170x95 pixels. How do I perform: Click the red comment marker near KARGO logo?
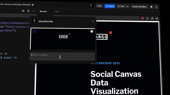coord(110,32)
